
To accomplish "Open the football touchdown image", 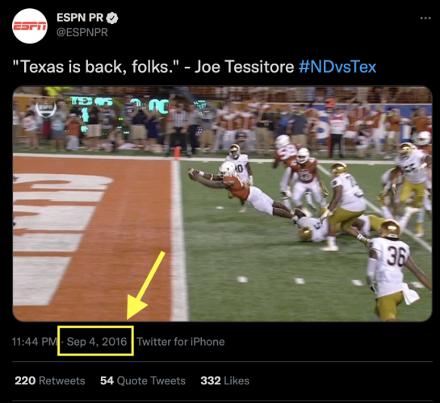I will 222,204.
